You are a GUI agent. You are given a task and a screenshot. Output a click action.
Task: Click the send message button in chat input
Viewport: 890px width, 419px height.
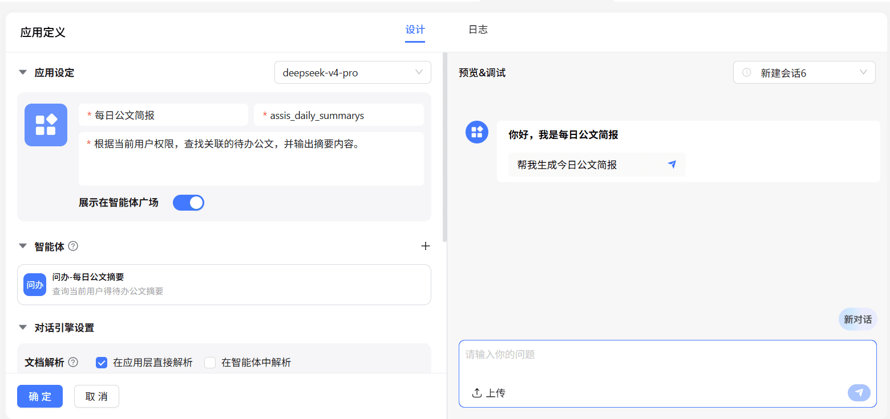point(859,393)
